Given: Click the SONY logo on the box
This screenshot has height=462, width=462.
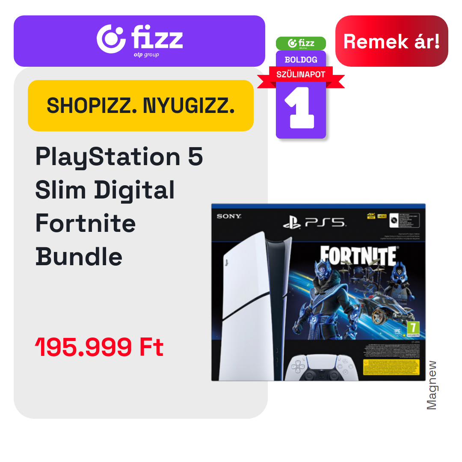Looking at the screenshot, I should (229, 216).
